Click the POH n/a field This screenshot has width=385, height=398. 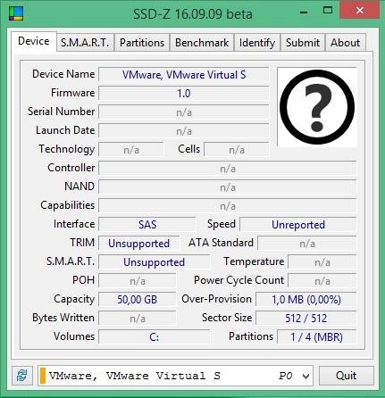(138, 281)
